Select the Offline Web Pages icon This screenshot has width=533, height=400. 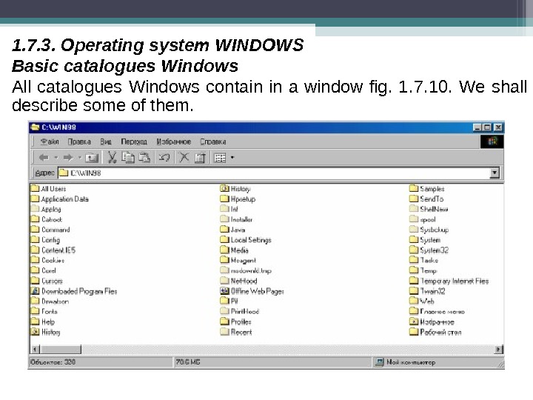225,291
